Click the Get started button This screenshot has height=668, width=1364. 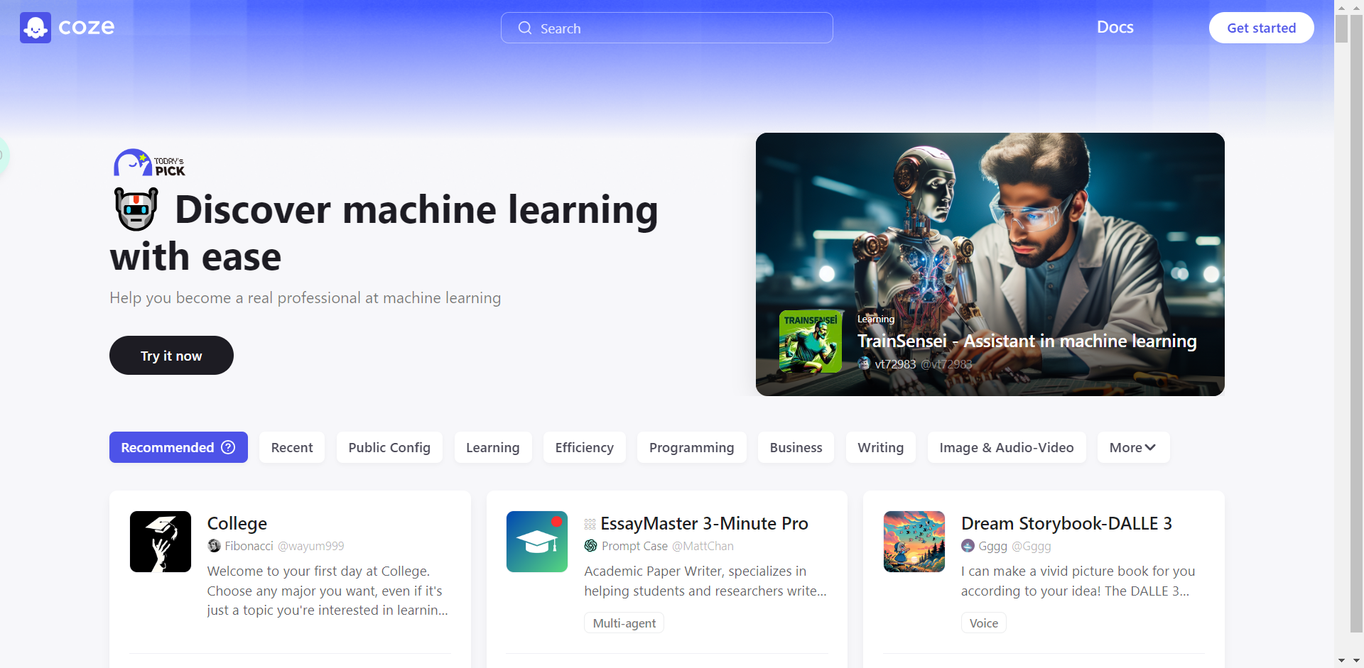click(1261, 28)
